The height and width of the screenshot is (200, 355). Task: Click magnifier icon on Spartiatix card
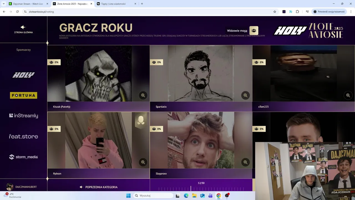point(245,95)
